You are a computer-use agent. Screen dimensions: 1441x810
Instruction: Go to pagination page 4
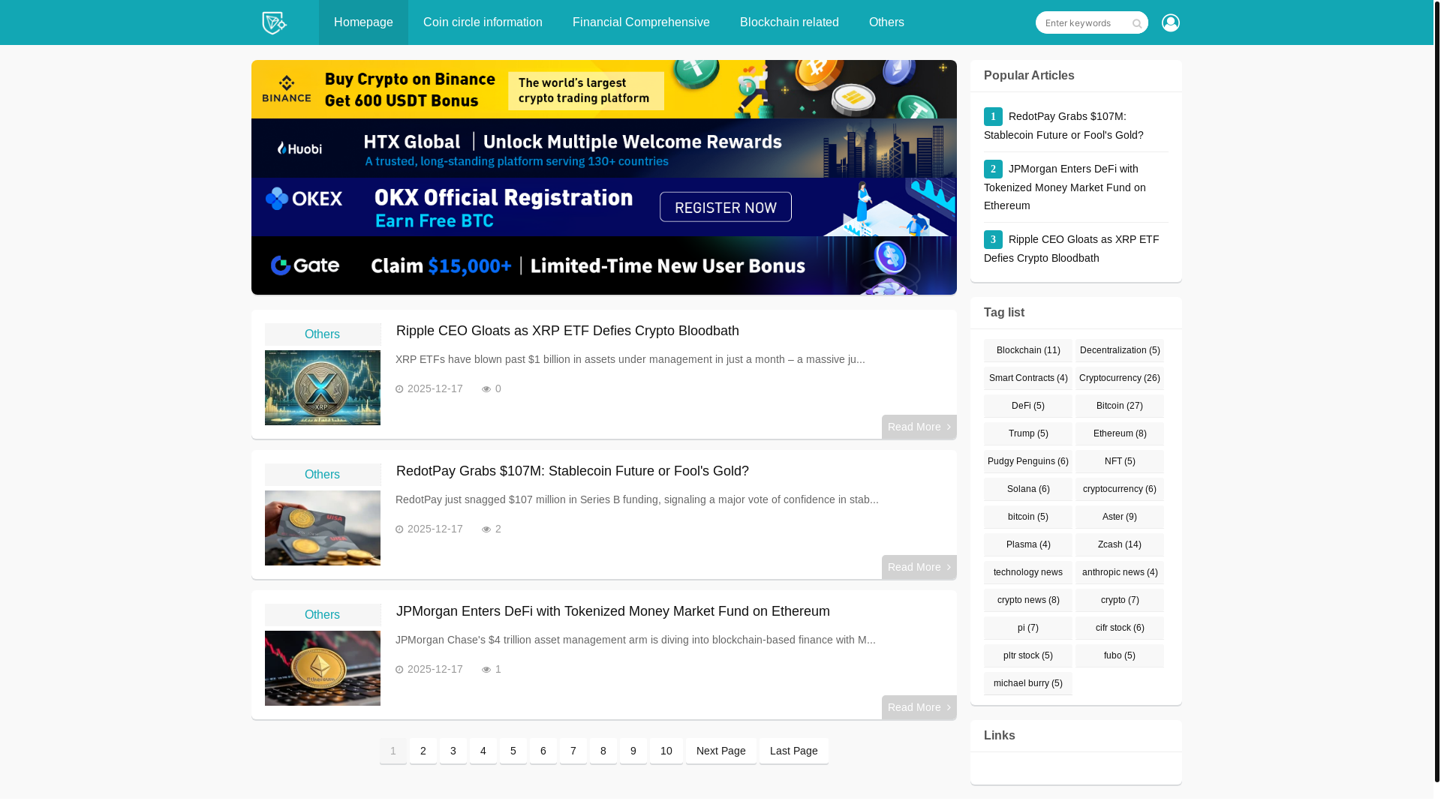483,751
